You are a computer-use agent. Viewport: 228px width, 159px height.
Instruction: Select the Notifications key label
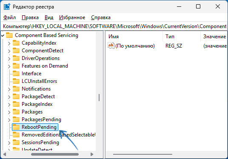point(36,89)
